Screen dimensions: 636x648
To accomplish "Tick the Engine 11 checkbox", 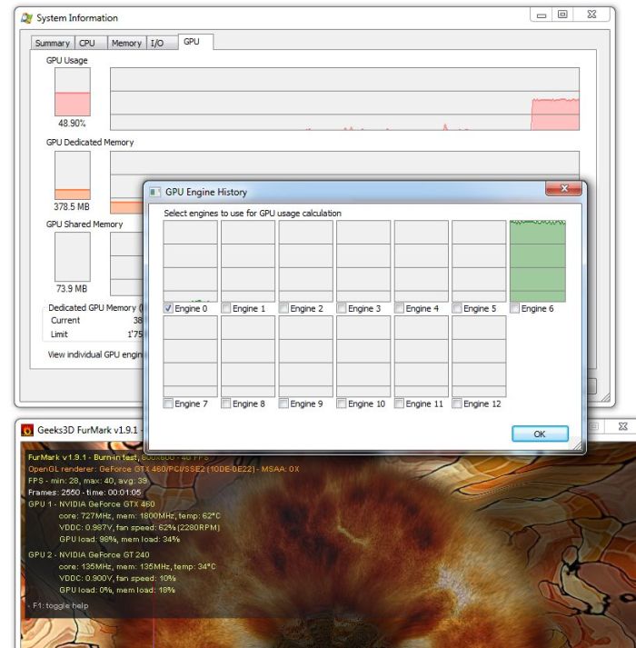I will pyautogui.click(x=399, y=404).
